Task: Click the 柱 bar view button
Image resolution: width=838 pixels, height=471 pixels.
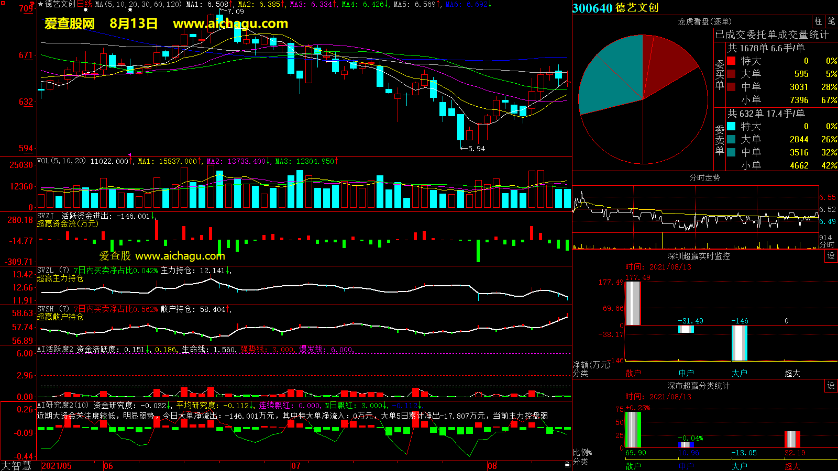Action: 818,21
